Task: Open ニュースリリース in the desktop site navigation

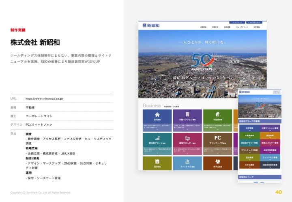Action: tap(242, 27)
